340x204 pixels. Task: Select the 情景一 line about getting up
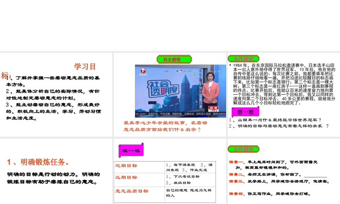coord(273,165)
